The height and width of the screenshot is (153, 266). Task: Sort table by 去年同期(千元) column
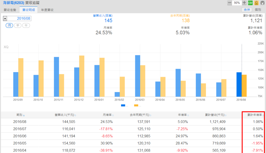pos(141,115)
